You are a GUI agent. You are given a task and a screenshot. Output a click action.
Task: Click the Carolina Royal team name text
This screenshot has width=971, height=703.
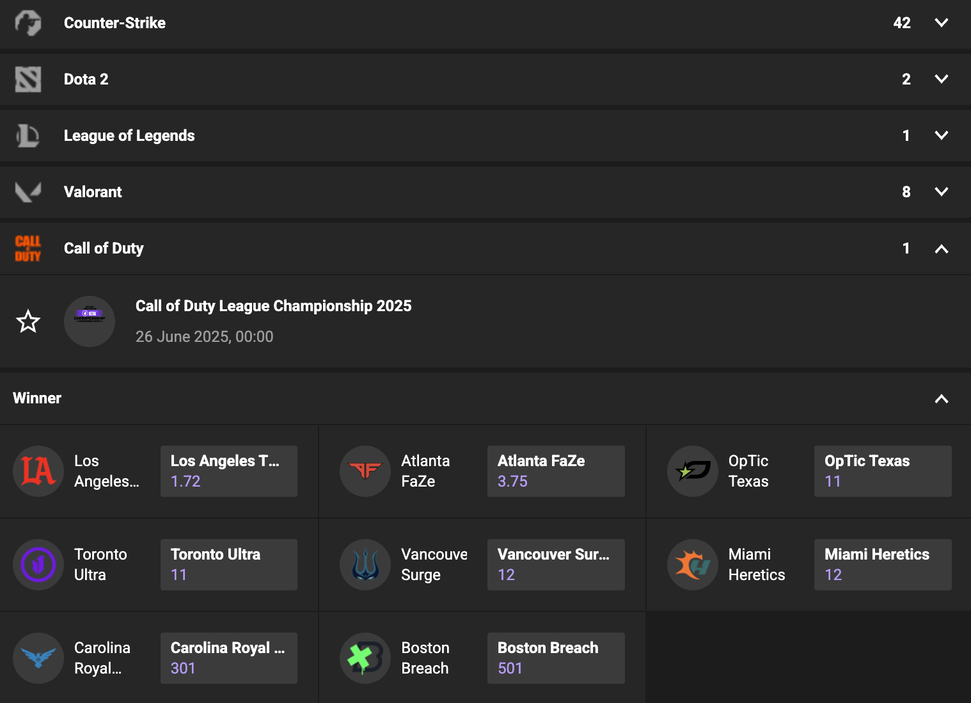(x=102, y=658)
